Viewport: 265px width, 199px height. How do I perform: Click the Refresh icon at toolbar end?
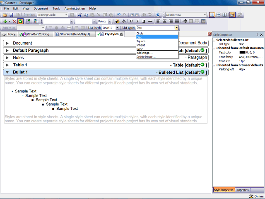[x=240, y=15]
